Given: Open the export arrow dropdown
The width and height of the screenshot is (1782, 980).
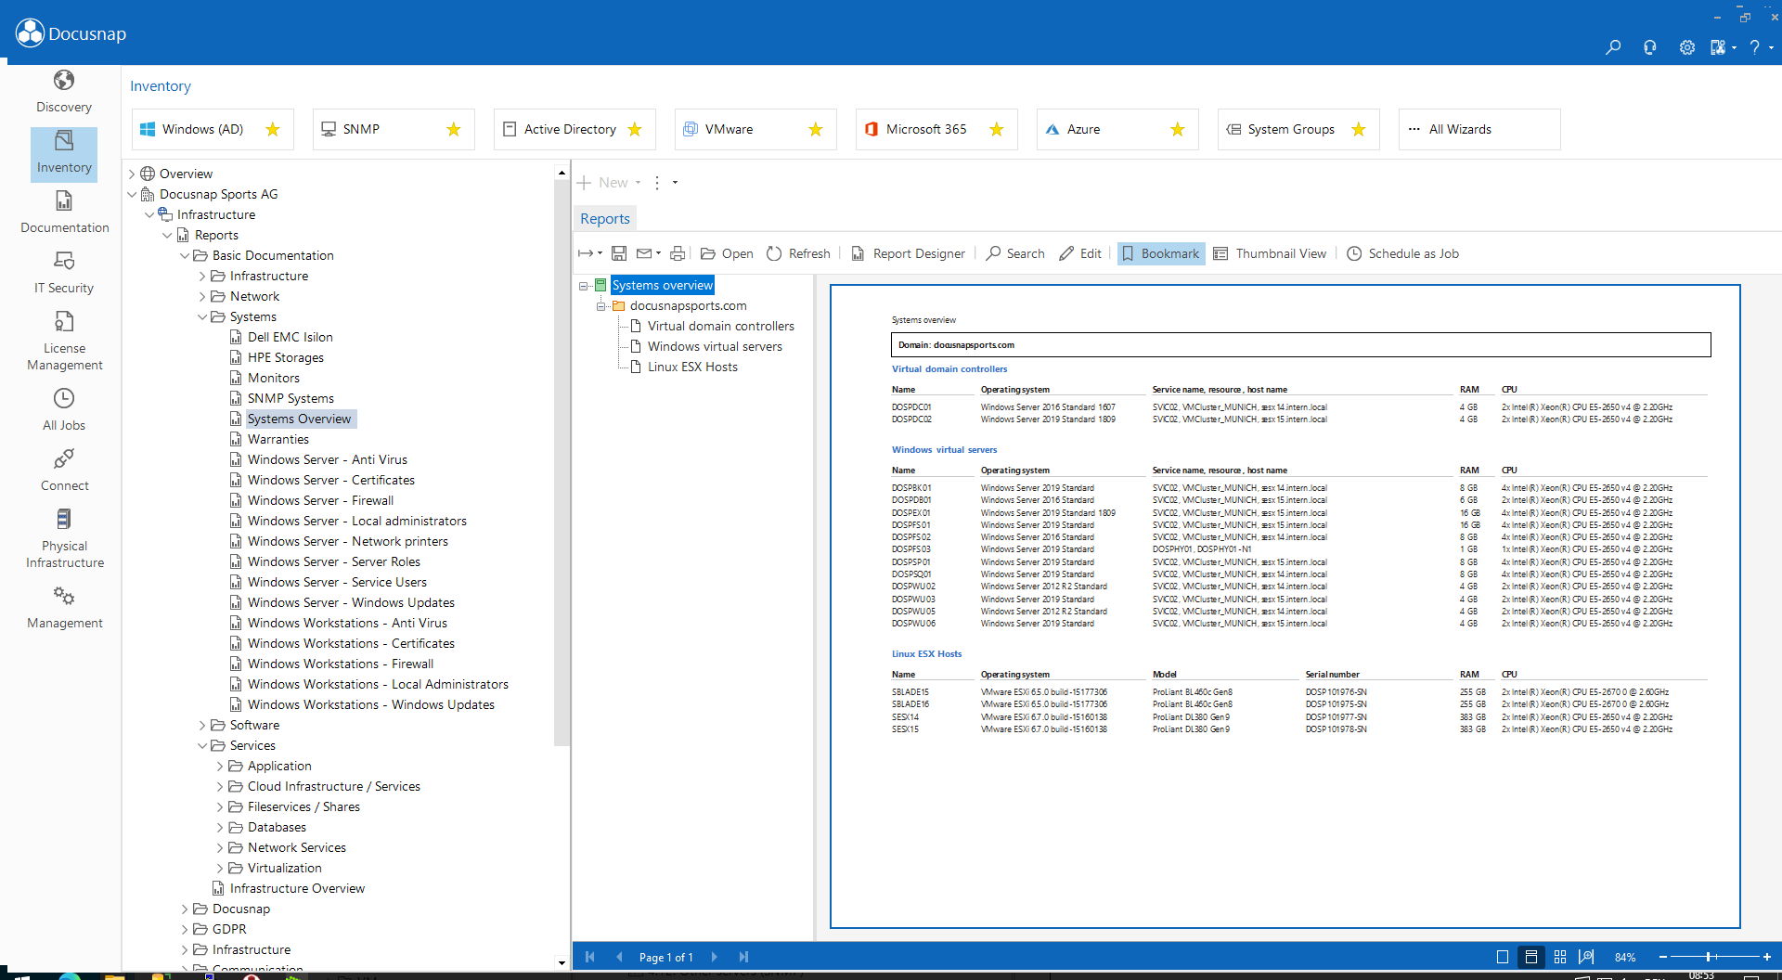Looking at the screenshot, I should pyautogui.click(x=590, y=253).
